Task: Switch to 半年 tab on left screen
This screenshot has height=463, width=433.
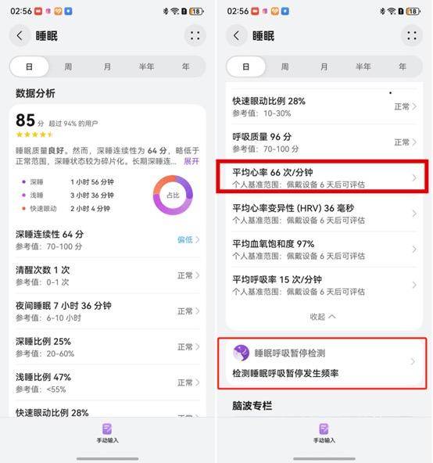Action: pyautogui.click(x=147, y=66)
